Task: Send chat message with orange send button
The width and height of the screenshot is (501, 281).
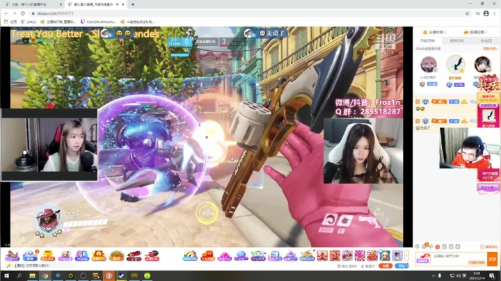Action: (493, 259)
